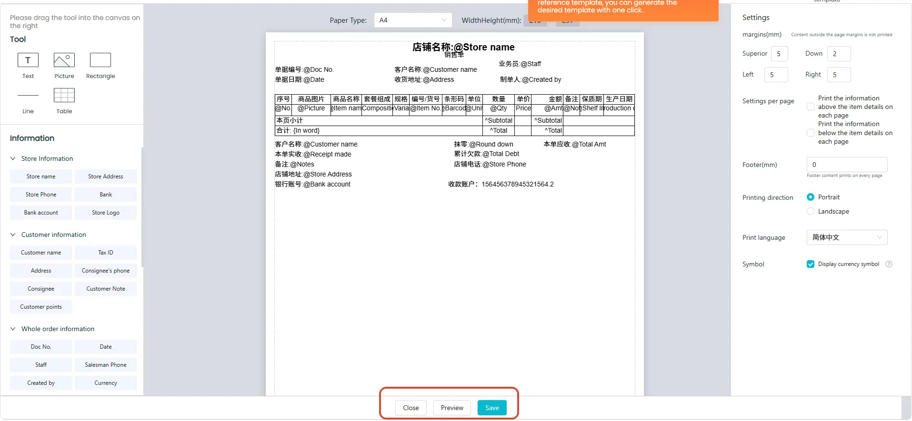Collapse the Store Information section

[x=13, y=158]
